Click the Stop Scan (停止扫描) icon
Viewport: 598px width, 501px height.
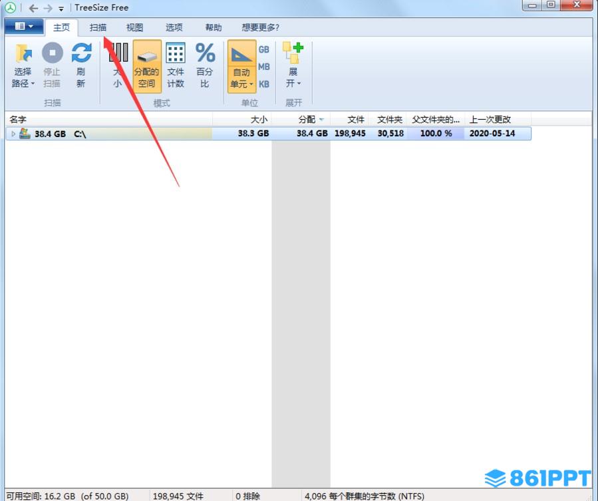[53, 53]
